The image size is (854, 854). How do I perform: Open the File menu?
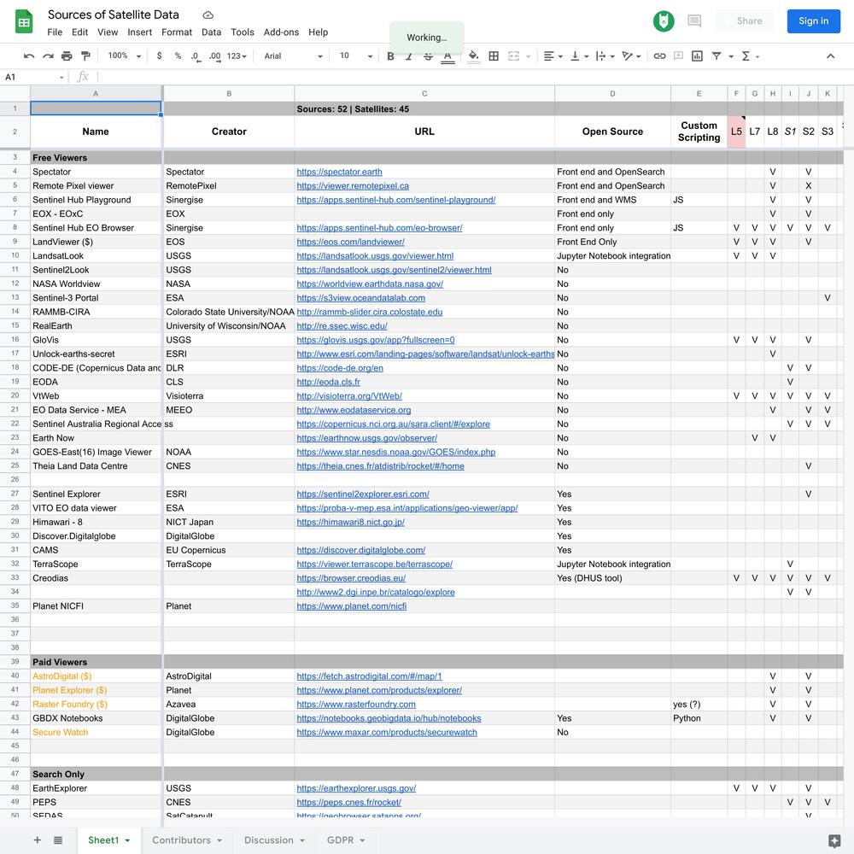[55, 32]
